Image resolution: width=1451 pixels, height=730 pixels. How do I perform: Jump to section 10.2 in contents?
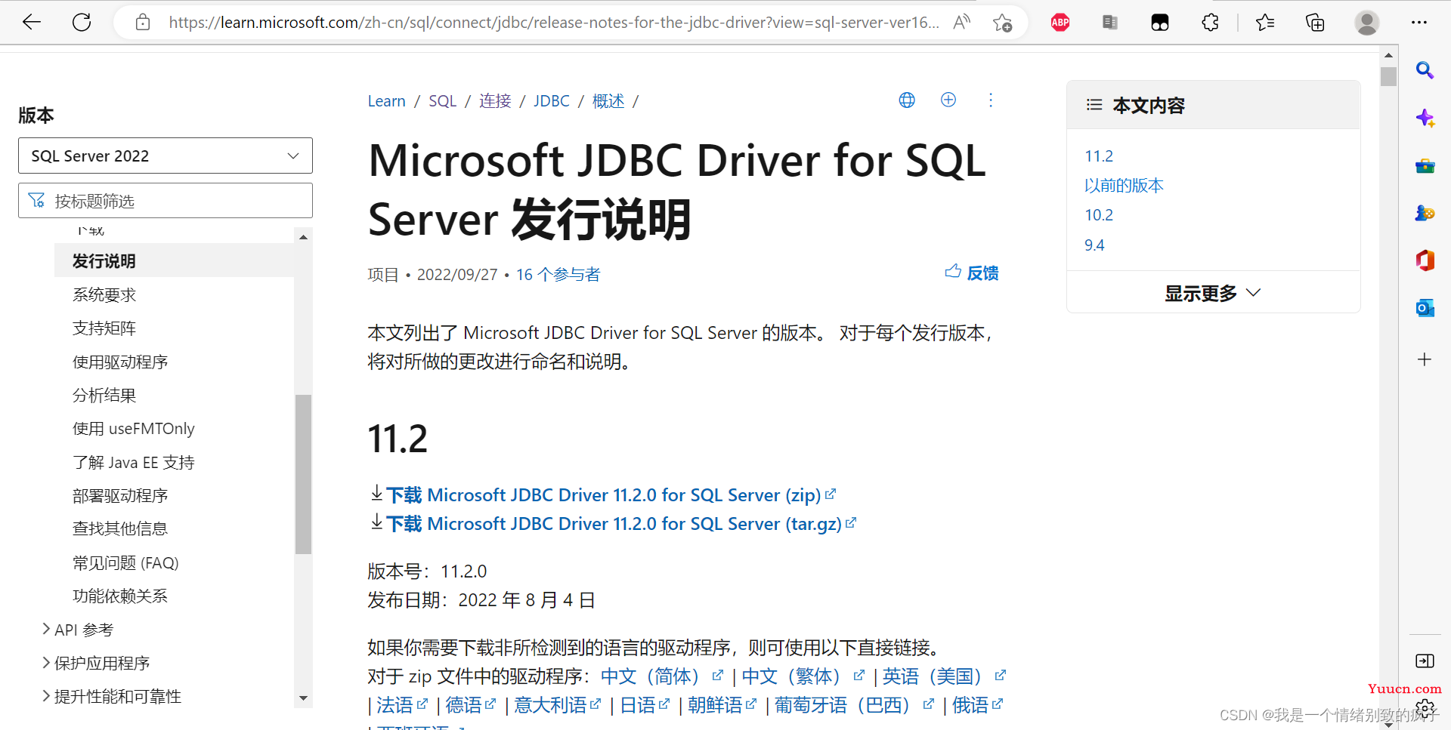point(1099,215)
